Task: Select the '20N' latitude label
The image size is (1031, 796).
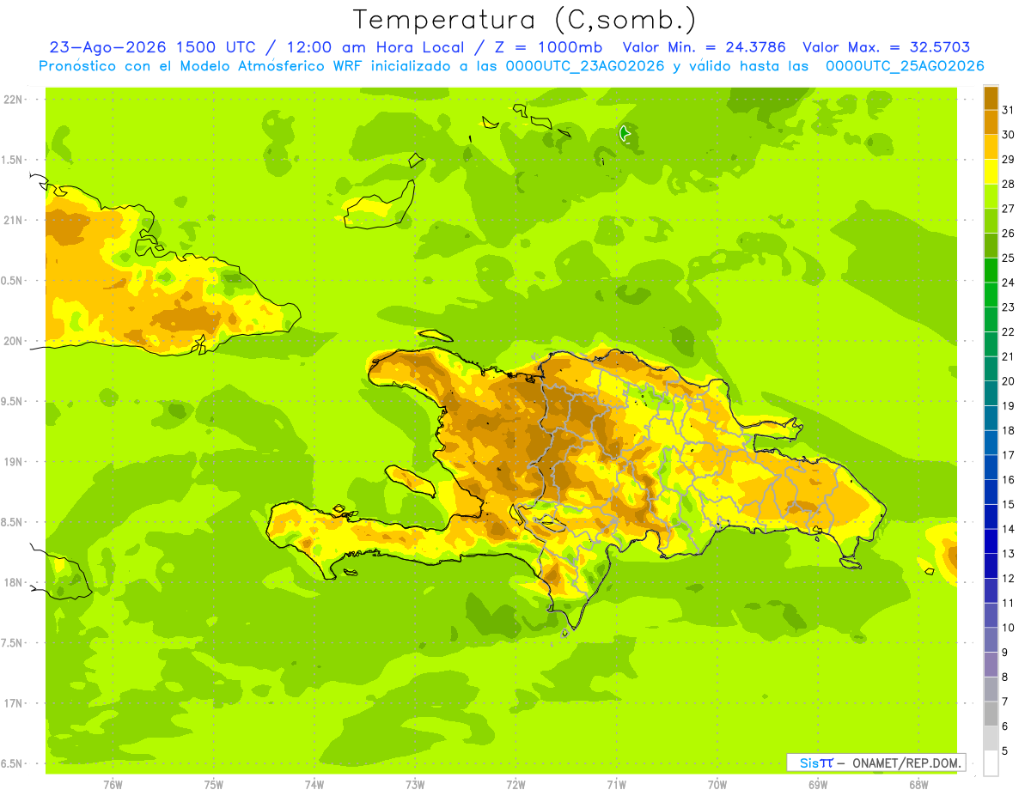Action: [x=13, y=341]
